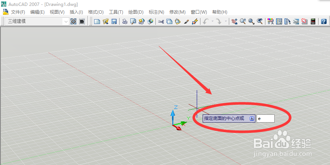The image size is (330, 165).
Task: Click dynamic input value field containing e
Action: [265, 118]
